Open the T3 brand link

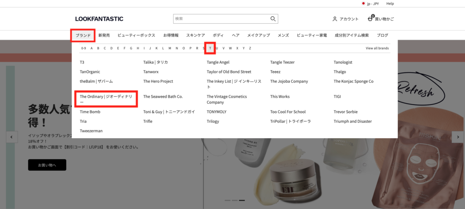point(82,62)
